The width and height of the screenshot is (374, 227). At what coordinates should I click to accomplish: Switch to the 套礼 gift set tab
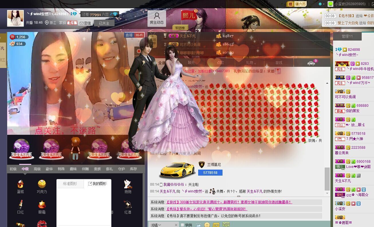click(x=109, y=169)
